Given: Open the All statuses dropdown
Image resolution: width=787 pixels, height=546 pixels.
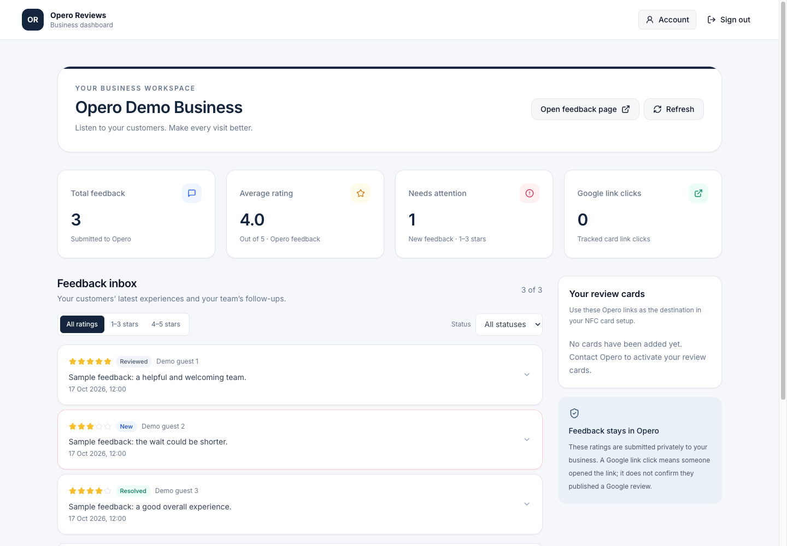Looking at the screenshot, I should [x=509, y=324].
